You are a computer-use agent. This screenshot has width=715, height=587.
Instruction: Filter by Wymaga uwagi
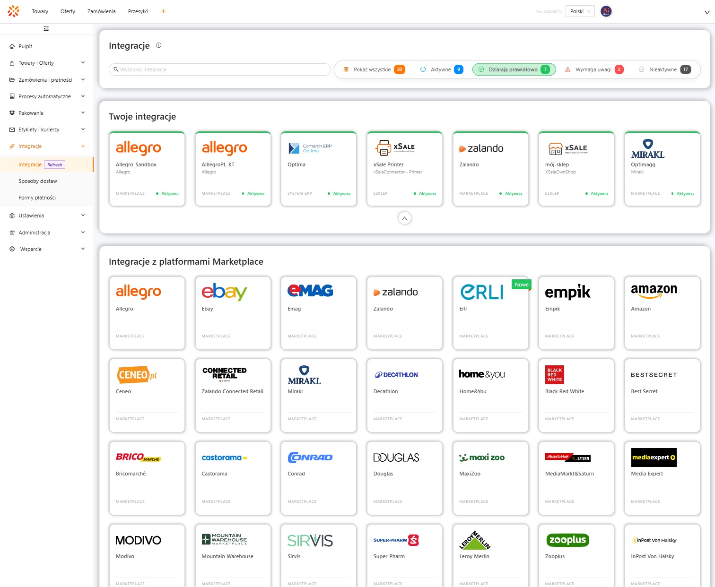(x=594, y=69)
